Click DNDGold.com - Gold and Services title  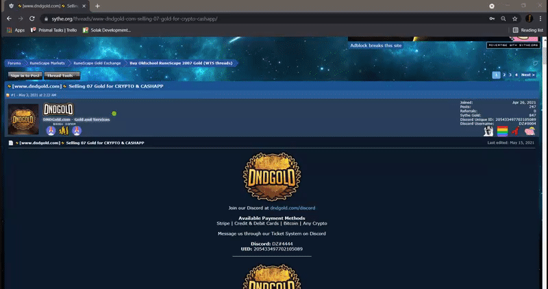[76, 120]
